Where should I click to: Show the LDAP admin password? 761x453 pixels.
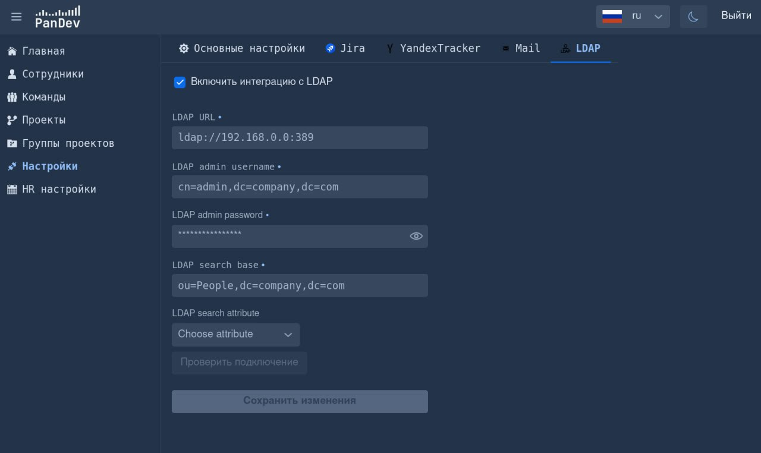(416, 236)
